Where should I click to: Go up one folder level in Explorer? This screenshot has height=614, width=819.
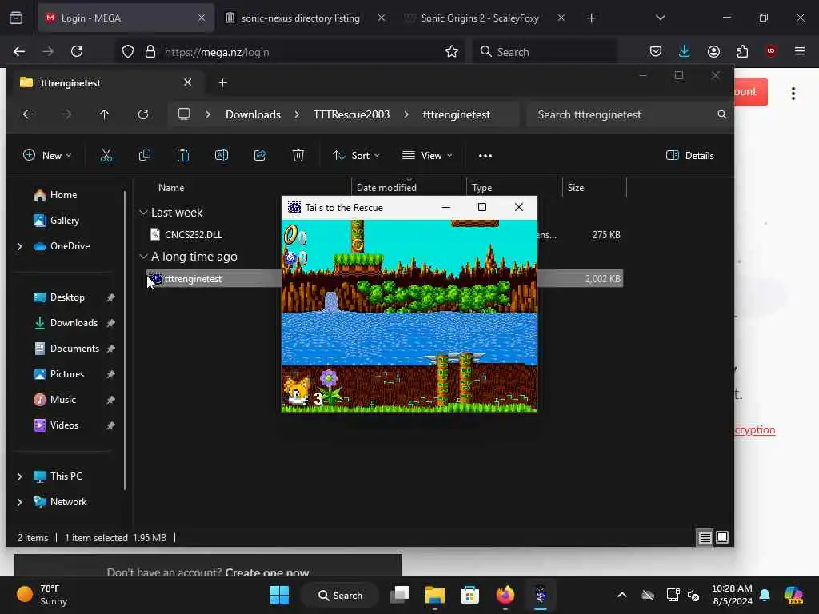pos(104,114)
